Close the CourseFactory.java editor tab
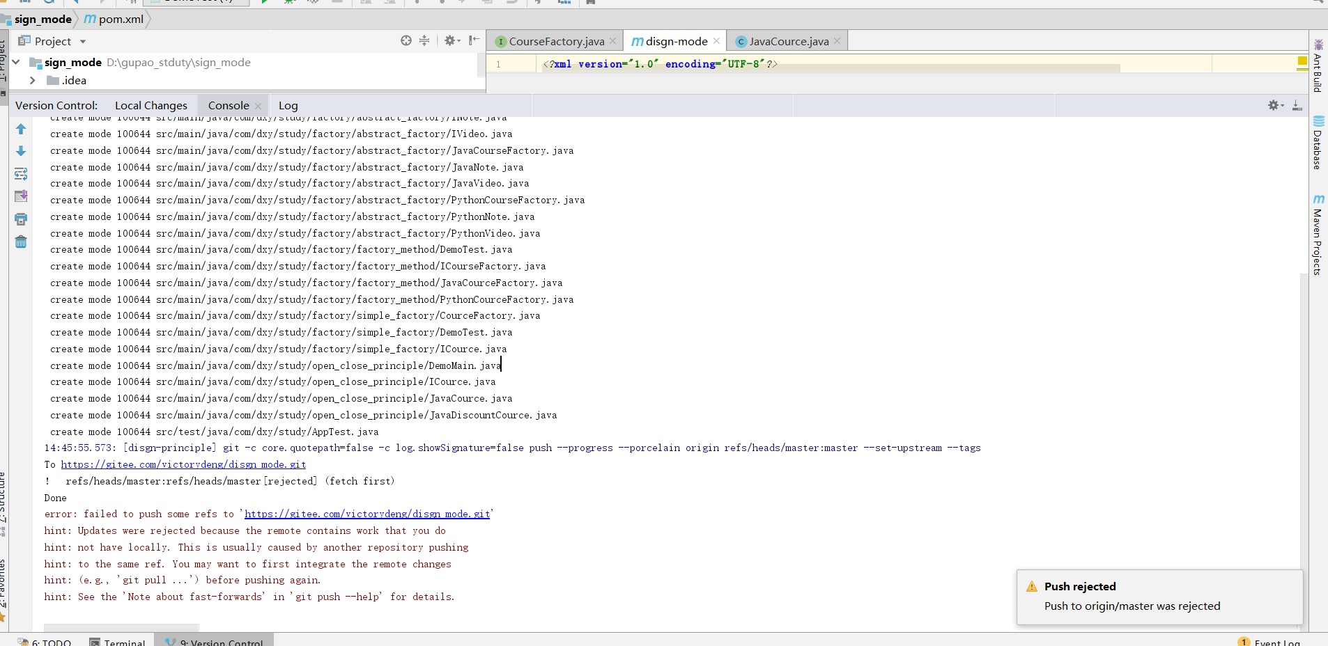 [x=613, y=41]
